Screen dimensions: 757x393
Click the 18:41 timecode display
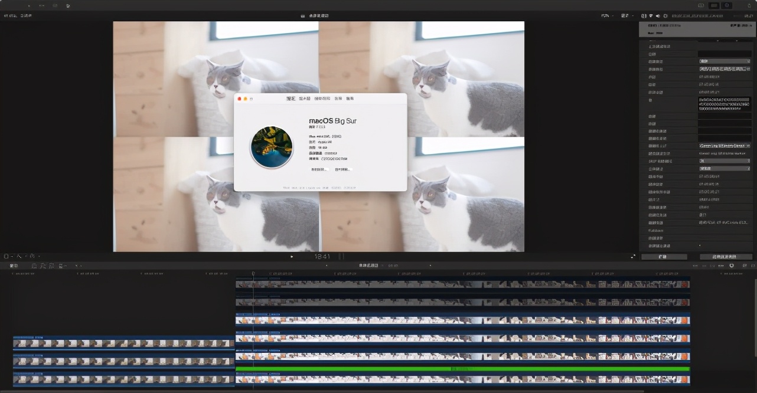point(322,257)
